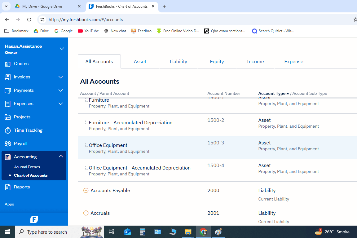Screen dimensions: 357x238
Task: Open the Paint app from the taskbar
Action: tap(218, 232)
